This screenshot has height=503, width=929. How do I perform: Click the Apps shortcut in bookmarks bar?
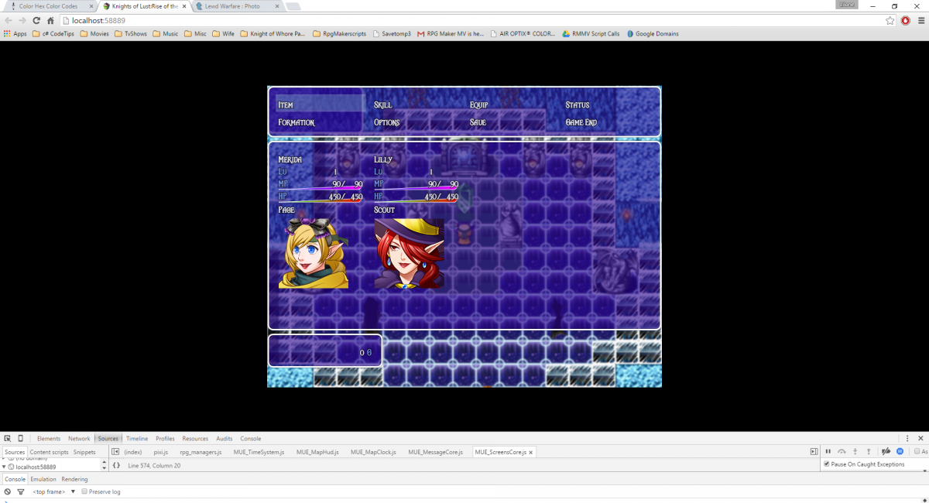click(15, 34)
